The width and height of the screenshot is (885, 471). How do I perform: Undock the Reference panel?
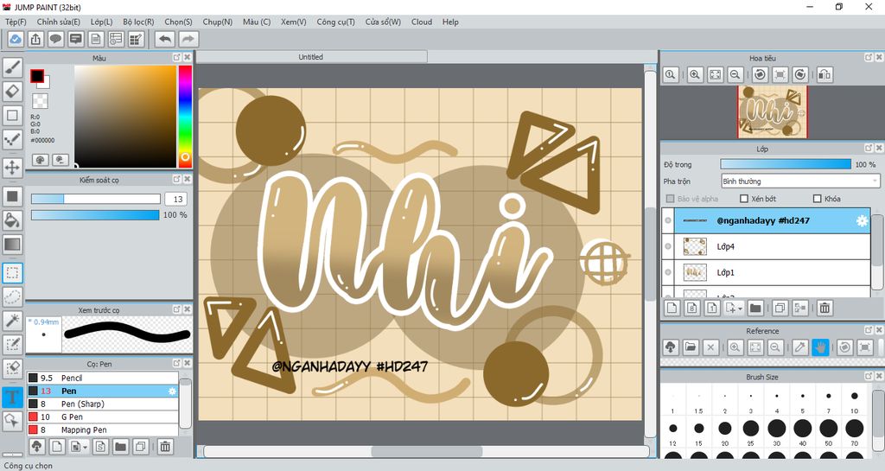point(869,330)
